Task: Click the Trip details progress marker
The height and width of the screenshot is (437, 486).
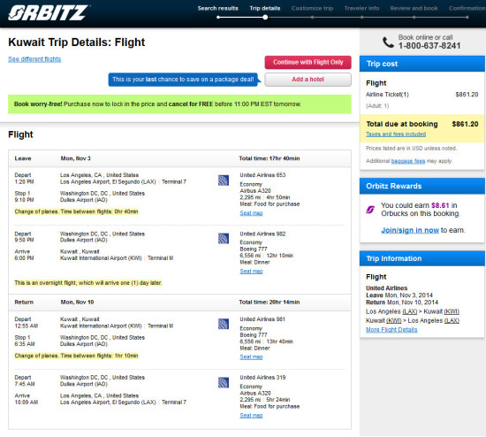Action: point(265,18)
